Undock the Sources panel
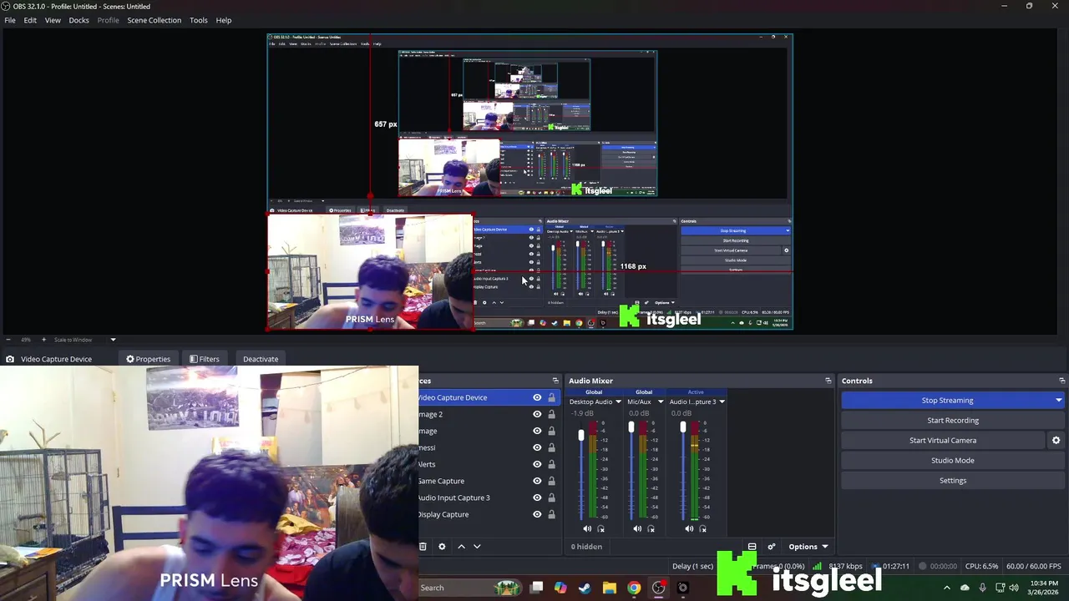The width and height of the screenshot is (1069, 601). (555, 381)
